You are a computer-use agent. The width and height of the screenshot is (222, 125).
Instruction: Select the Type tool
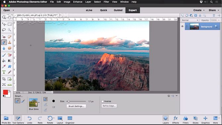[x=4, y=72]
